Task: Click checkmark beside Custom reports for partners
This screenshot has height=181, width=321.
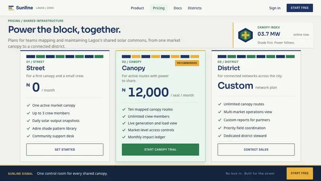Action: click(219, 120)
